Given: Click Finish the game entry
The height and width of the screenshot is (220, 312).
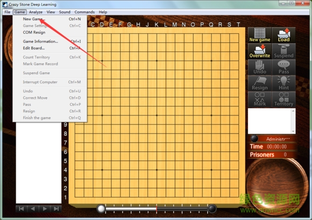Looking at the screenshot, I should pyautogui.click(x=49, y=118).
